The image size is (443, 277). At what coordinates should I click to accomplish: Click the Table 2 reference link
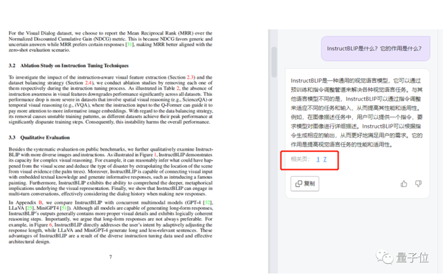pos(178,88)
